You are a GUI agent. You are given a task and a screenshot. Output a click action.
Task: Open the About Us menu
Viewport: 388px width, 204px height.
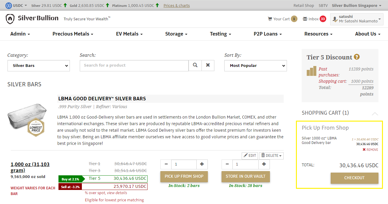pos(368,34)
